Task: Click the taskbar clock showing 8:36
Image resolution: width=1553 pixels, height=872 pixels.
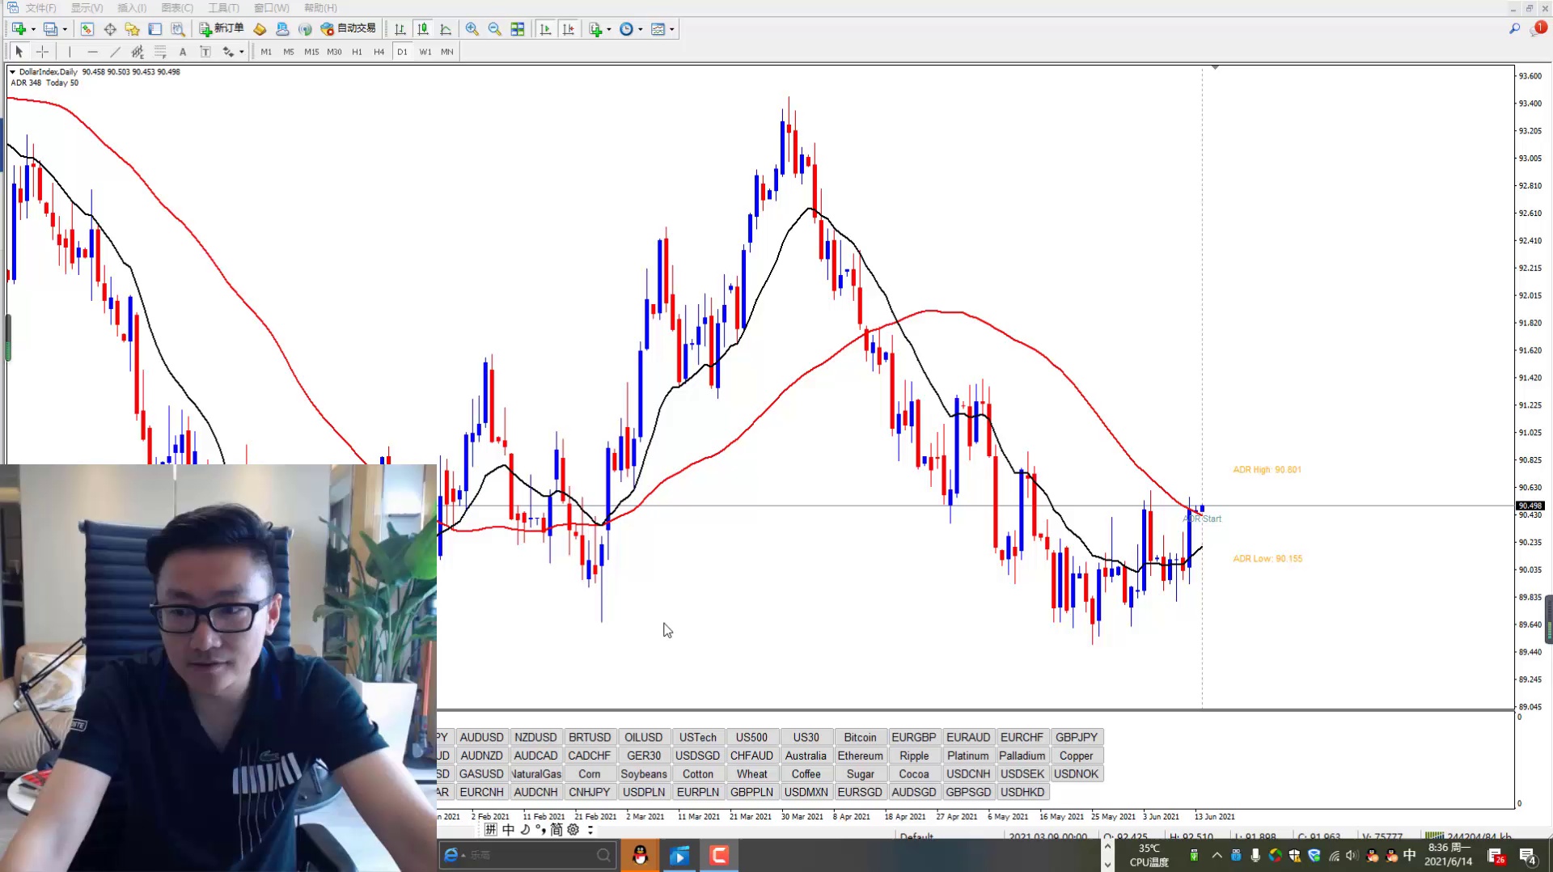Action: pyautogui.click(x=1449, y=854)
